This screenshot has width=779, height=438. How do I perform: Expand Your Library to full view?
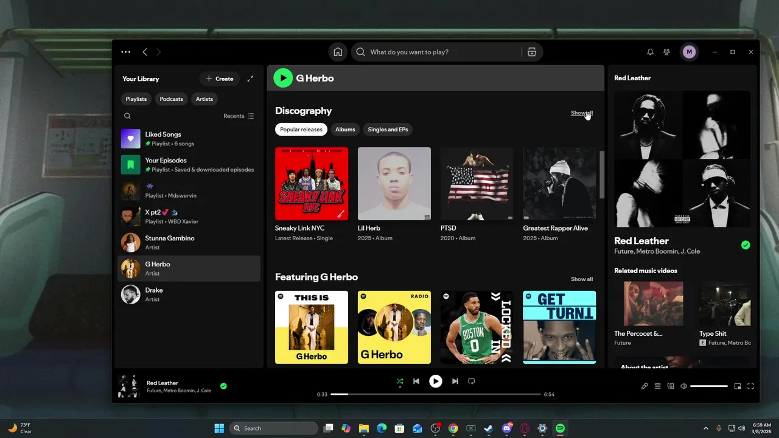pos(250,78)
